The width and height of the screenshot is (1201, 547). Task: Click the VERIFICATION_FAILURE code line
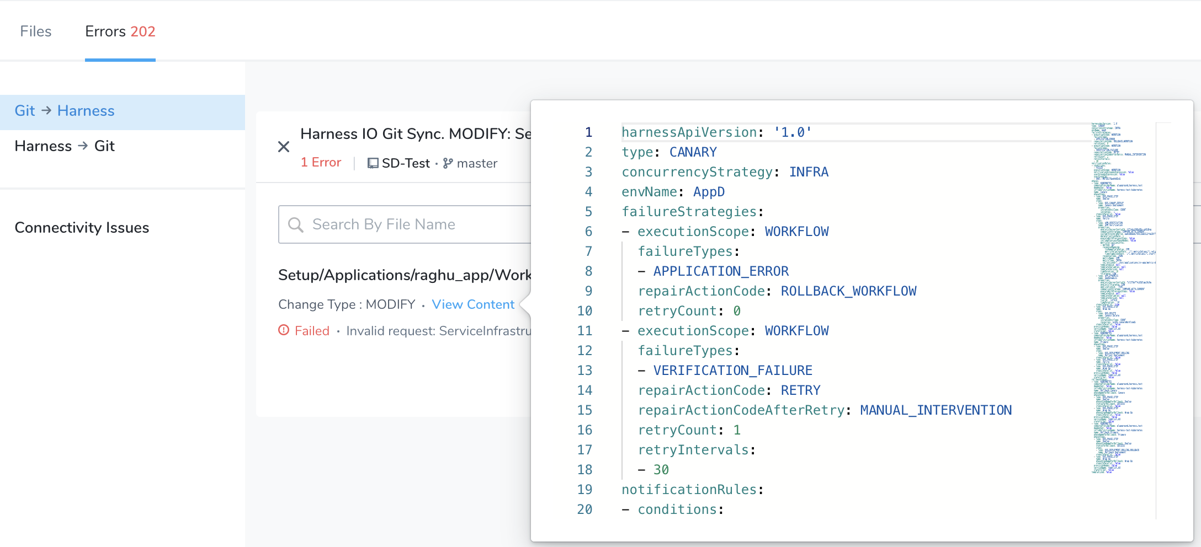pos(725,371)
